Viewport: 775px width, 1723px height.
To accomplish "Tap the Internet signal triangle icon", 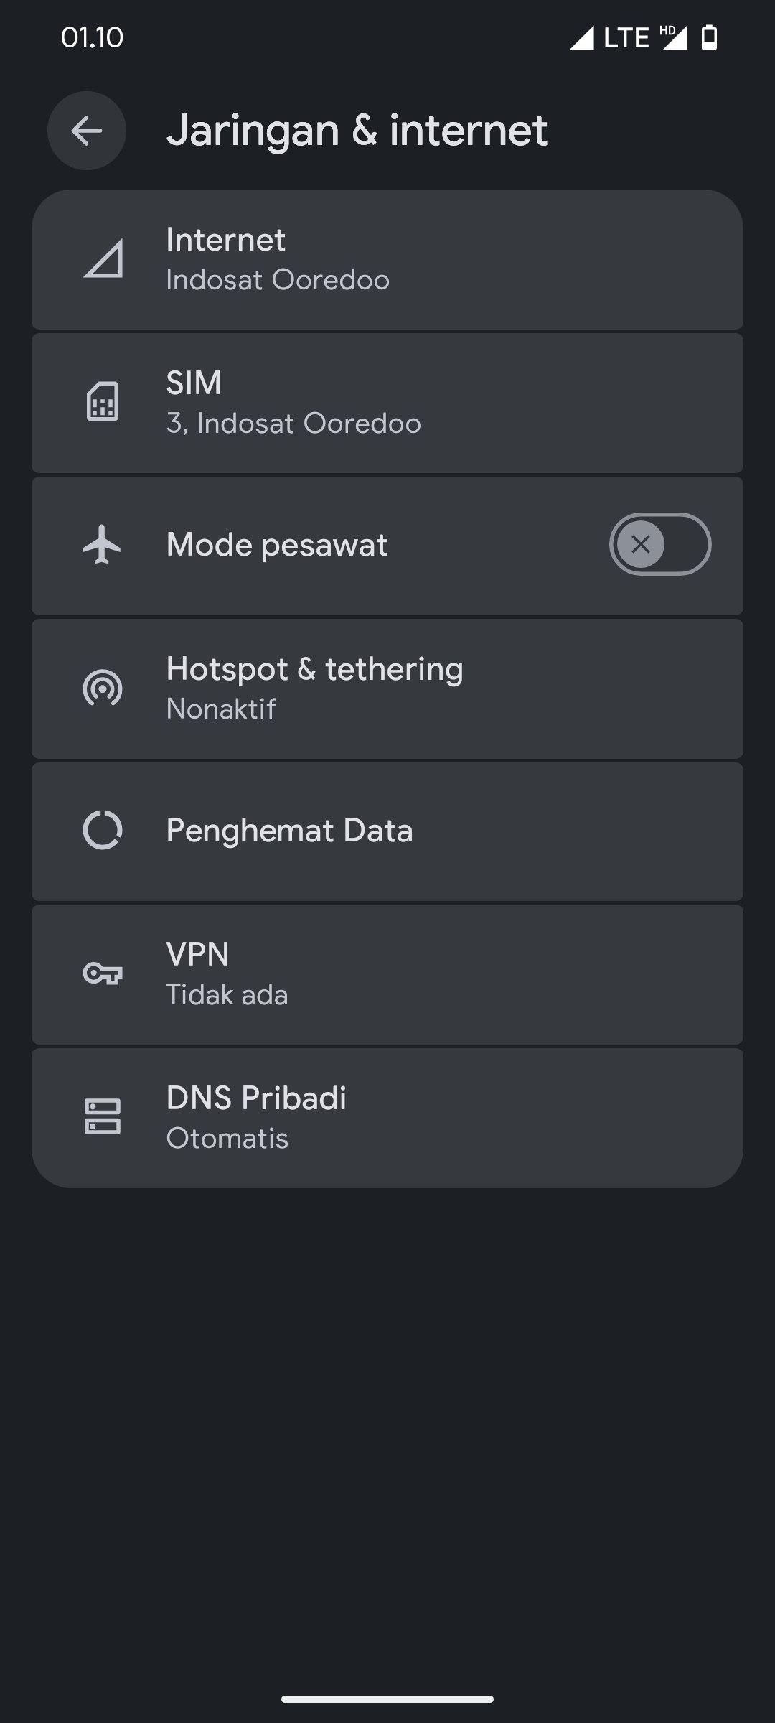I will [x=103, y=258].
